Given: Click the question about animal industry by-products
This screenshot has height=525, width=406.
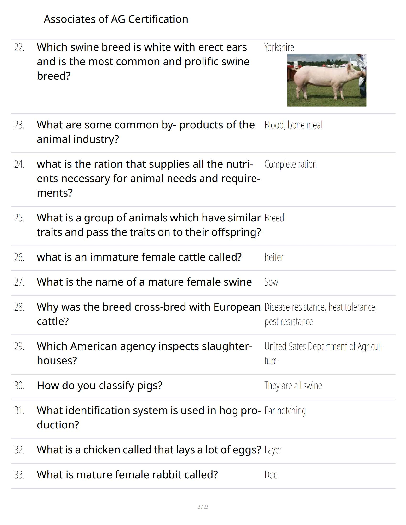Looking at the screenshot, I should point(146,132).
